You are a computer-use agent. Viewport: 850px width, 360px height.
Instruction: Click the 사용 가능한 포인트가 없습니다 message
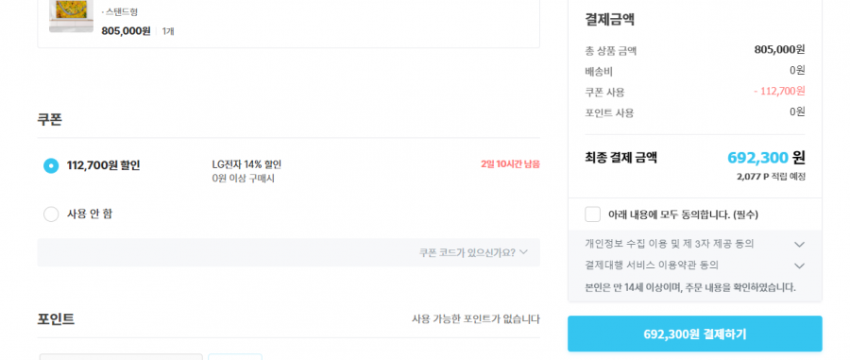coord(475,318)
